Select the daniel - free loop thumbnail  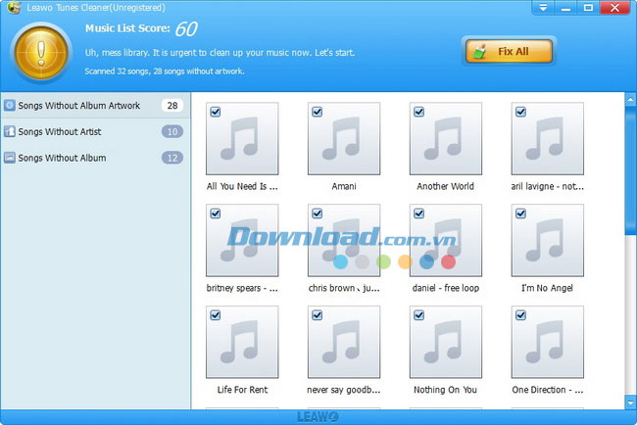[446, 240]
